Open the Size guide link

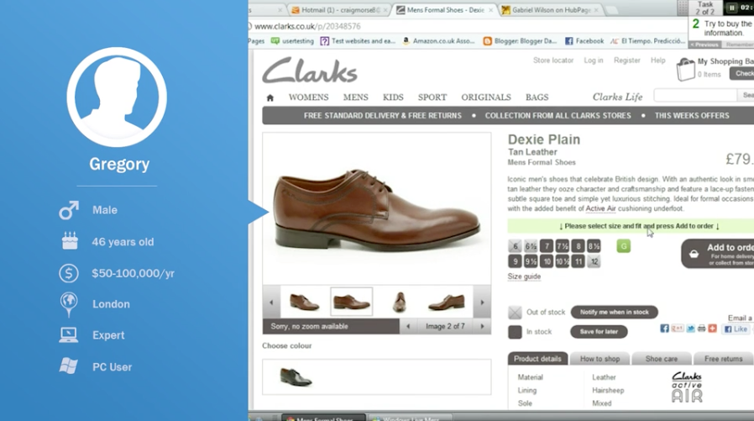click(524, 276)
